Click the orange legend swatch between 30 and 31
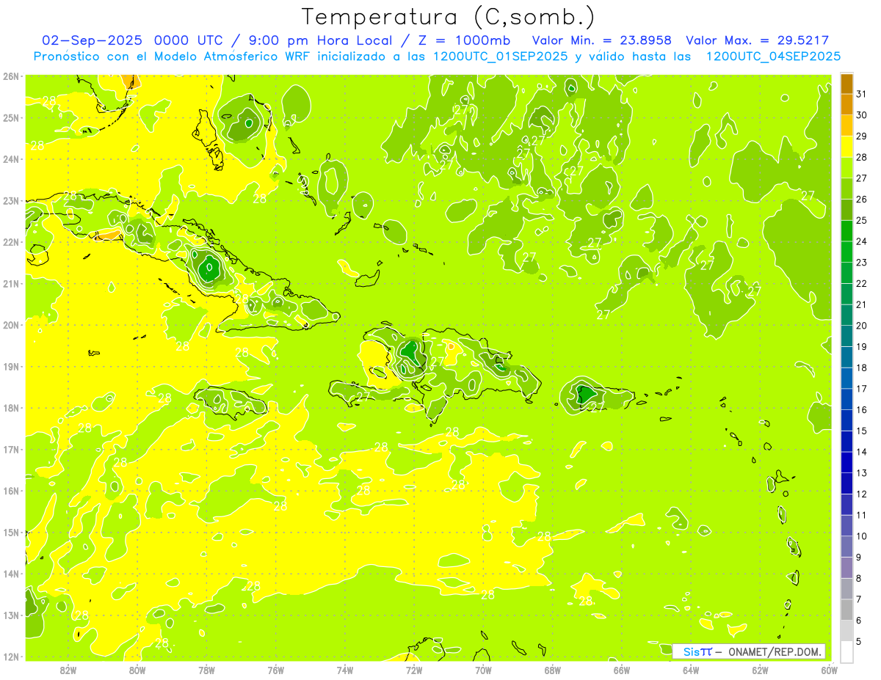The height and width of the screenshot is (680, 881). (x=846, y=105)
